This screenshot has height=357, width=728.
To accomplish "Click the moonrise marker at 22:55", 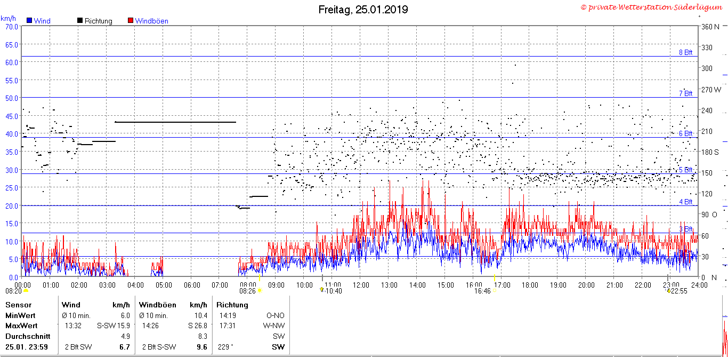I will pos(668,291).
